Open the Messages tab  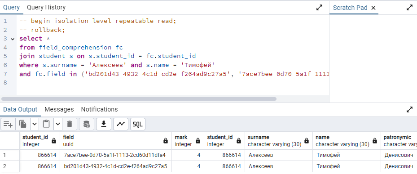pos(59,109)
